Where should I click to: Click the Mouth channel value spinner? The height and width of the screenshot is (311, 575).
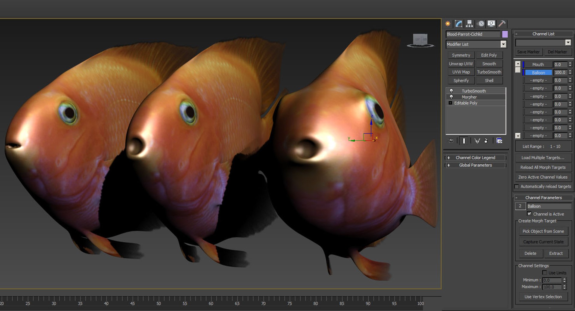570,64
